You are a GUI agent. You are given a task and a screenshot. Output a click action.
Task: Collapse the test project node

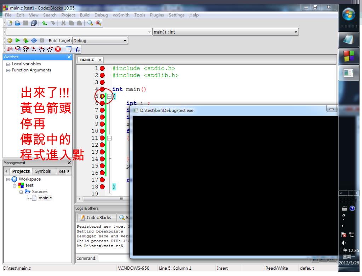click(14, 186)
